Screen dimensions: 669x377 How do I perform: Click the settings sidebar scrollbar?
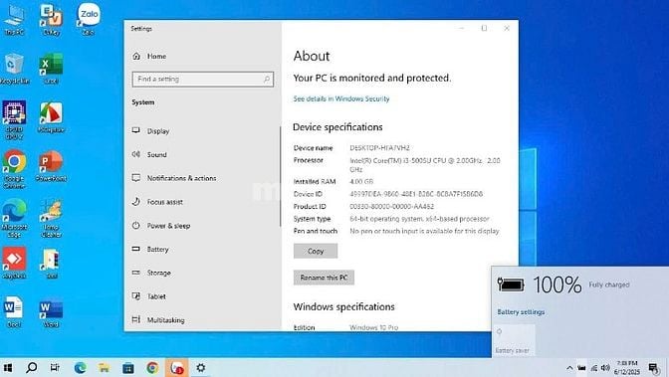click(x=281, y=176)
